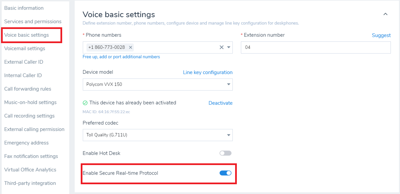
Task: Click the device activated green check icon
Action: pyautogui.click(x=85, y=103)
